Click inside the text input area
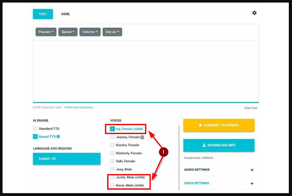Screen dimensions: 292x196 (x=146, y=71)
